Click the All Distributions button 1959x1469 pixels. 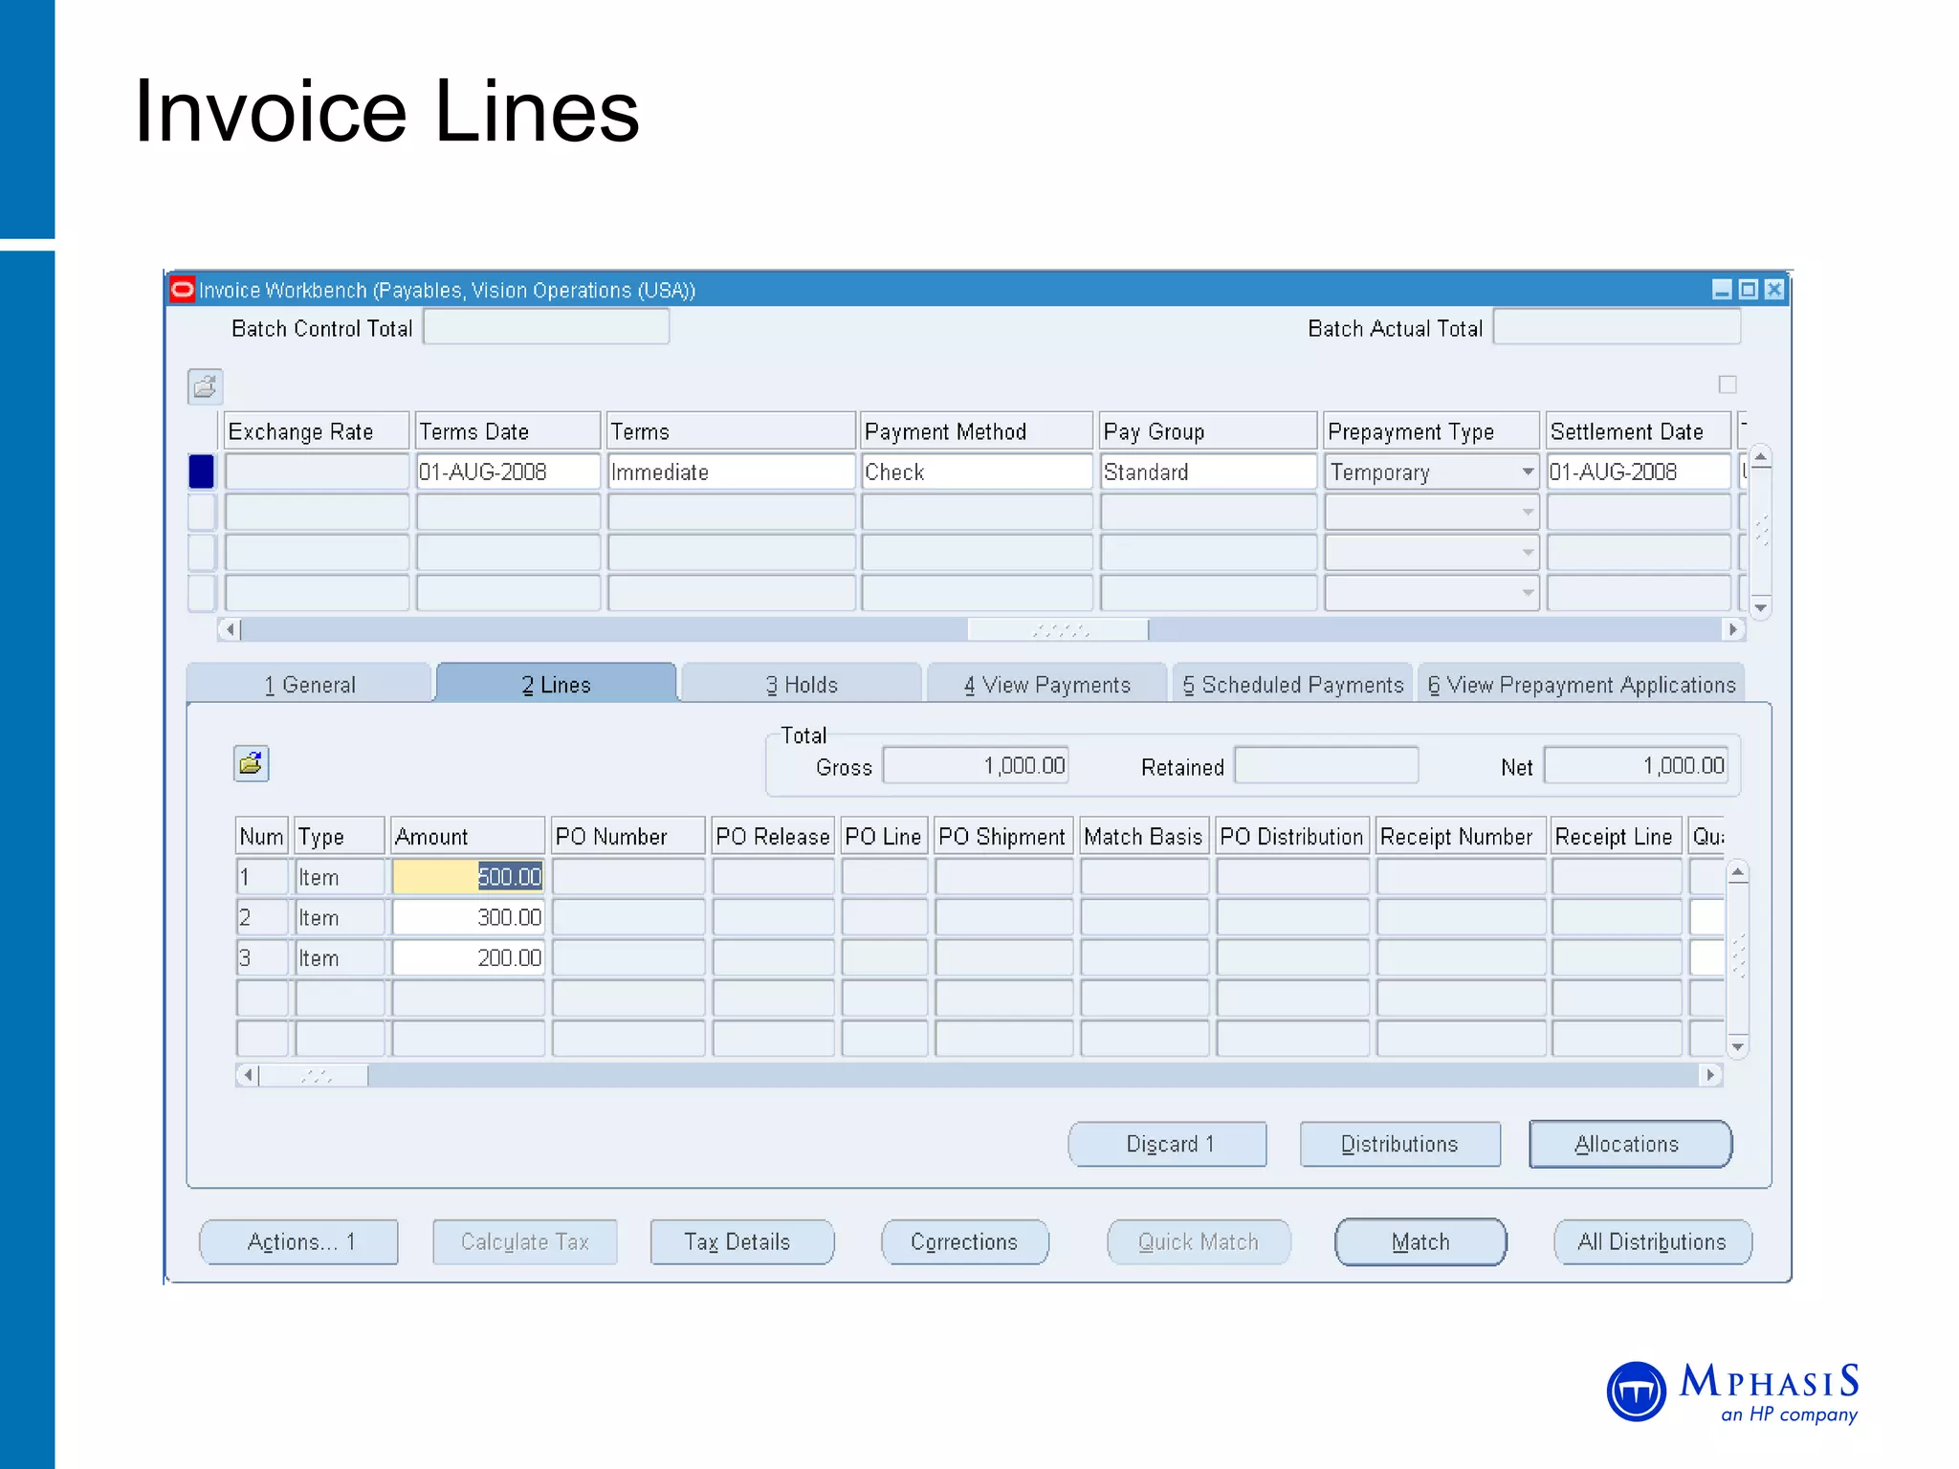click(x=1653, y=1241)
